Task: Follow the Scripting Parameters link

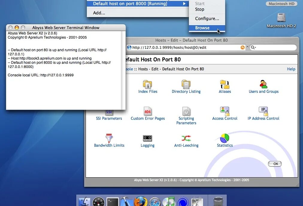Action: 186,121
